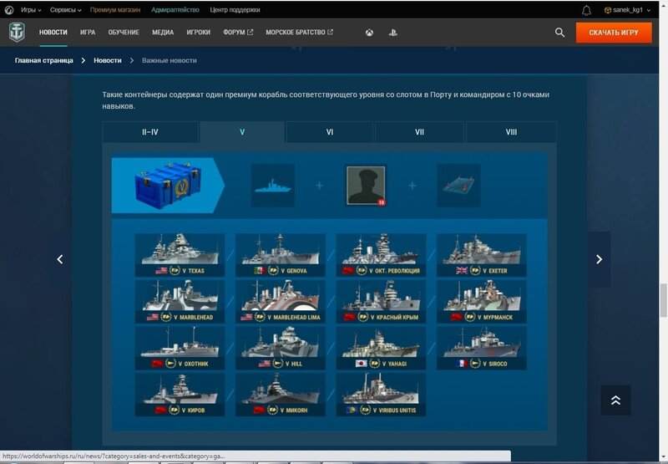Open the Медиа menu item

tap(163, 33)
